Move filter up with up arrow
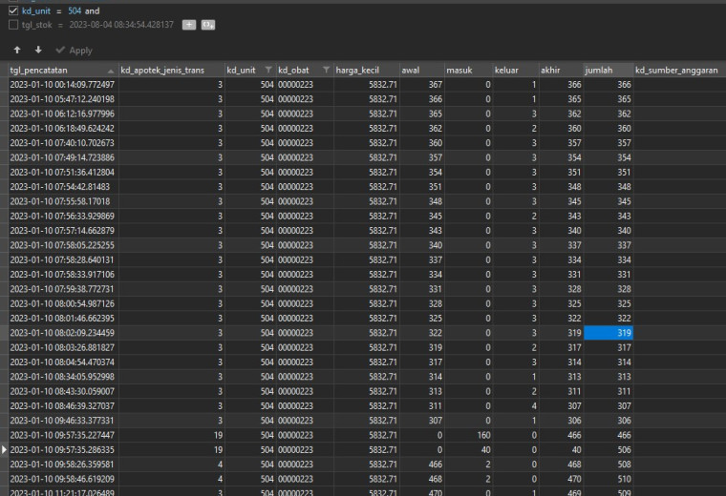 coord(17,50)
